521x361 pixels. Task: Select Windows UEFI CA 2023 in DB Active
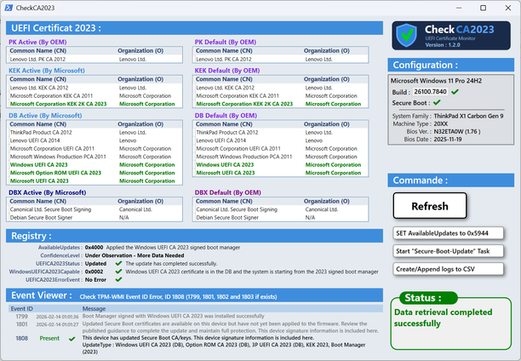point(94,164)
